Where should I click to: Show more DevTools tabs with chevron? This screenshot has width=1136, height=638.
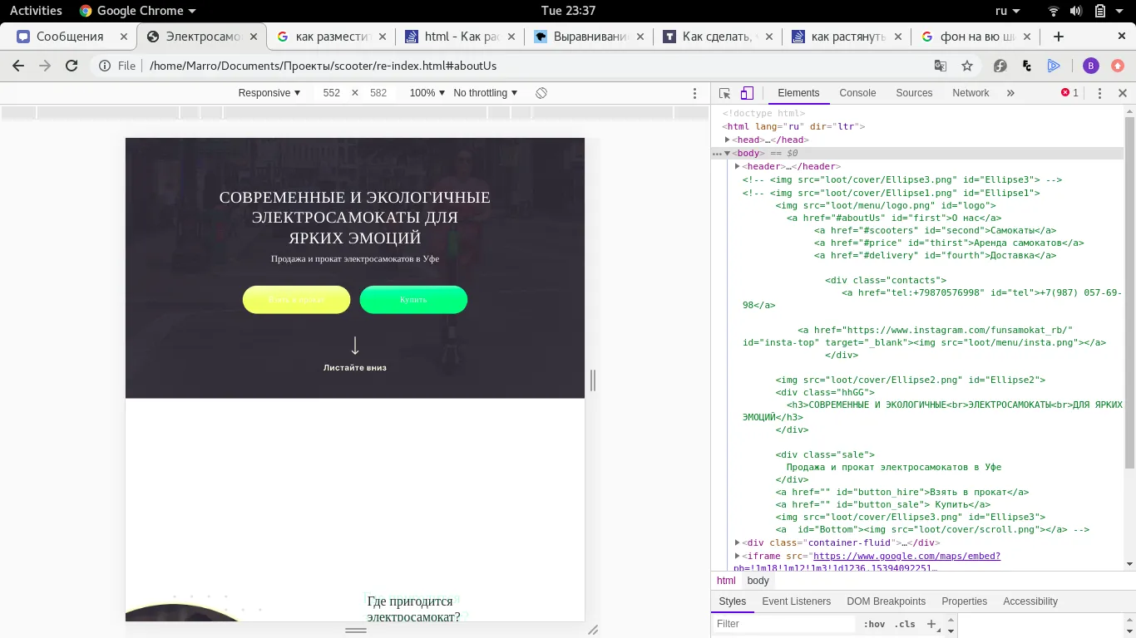point(1010,93)
